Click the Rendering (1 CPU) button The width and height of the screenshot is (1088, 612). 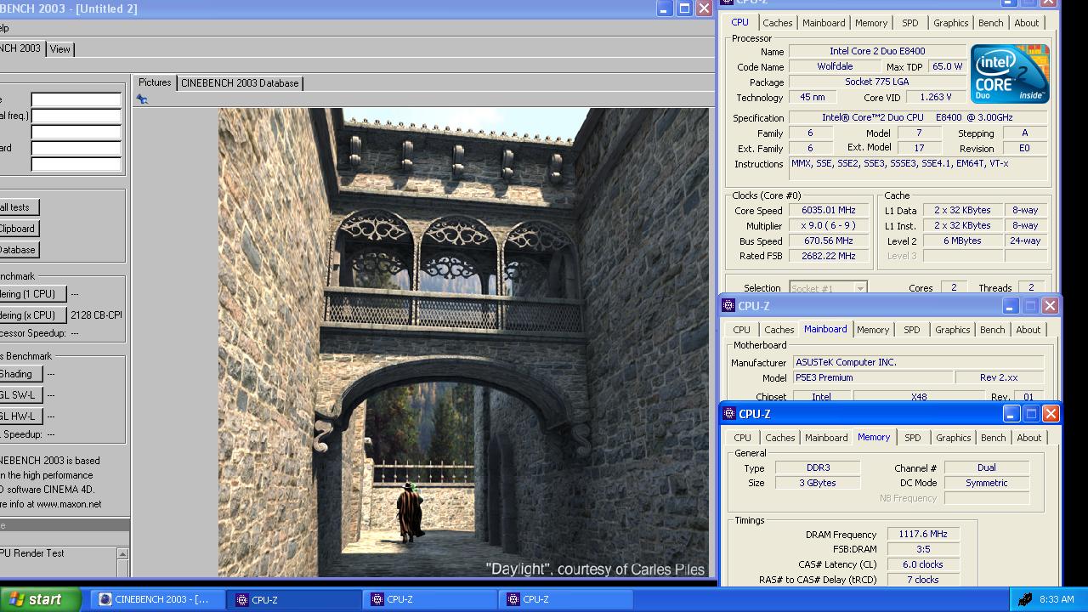(32, 294)
